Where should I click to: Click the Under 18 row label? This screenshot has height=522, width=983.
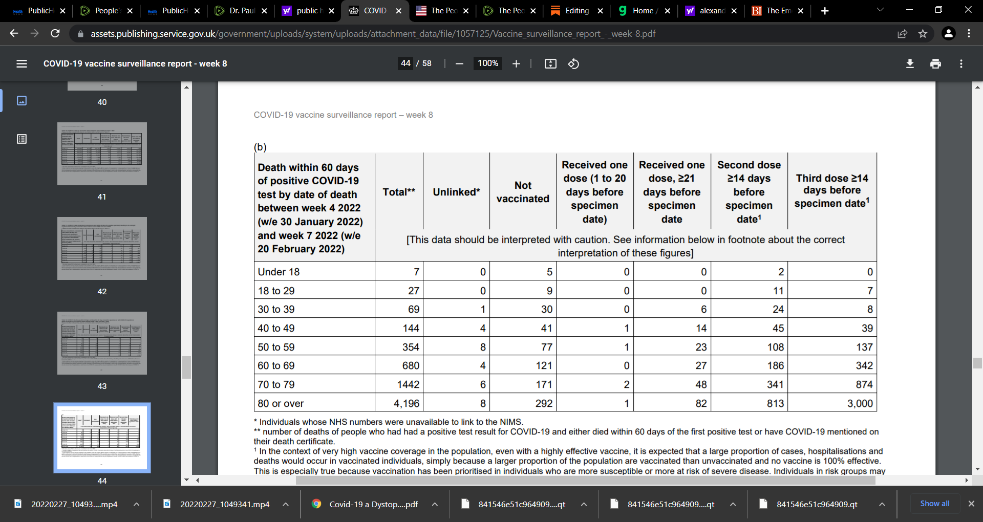279,272
